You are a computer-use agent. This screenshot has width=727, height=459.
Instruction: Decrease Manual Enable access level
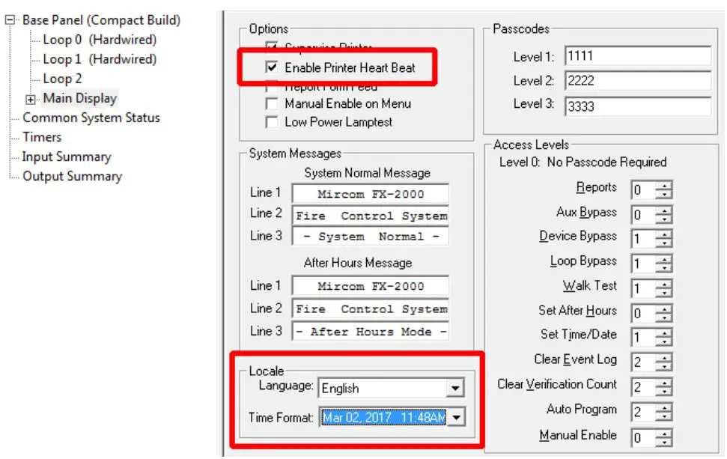point(664,443)
